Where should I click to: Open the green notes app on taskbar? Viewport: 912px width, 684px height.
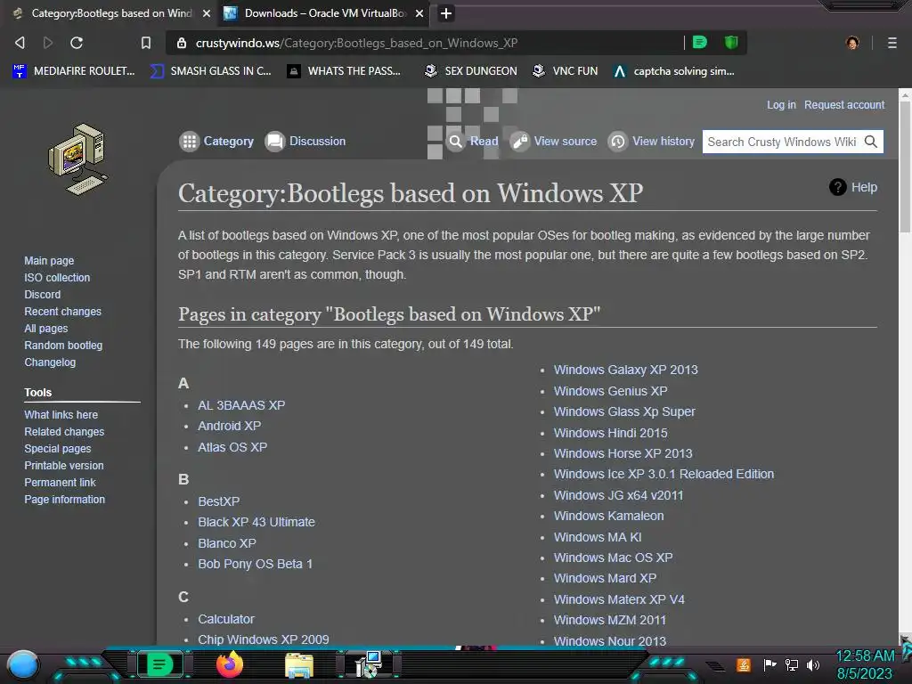[159, 664]
